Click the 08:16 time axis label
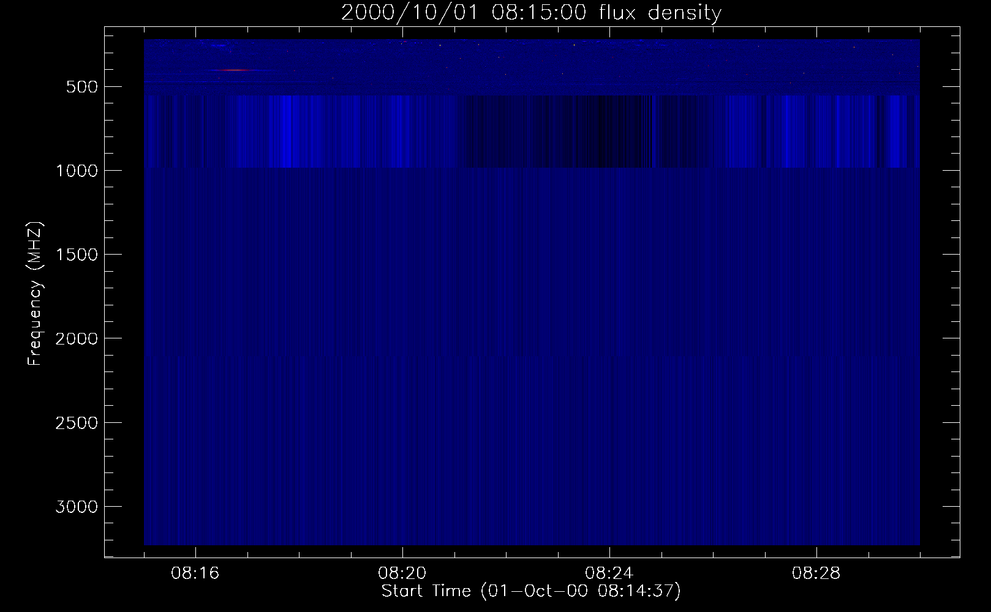The image size is (991, 612). (195, 573)
